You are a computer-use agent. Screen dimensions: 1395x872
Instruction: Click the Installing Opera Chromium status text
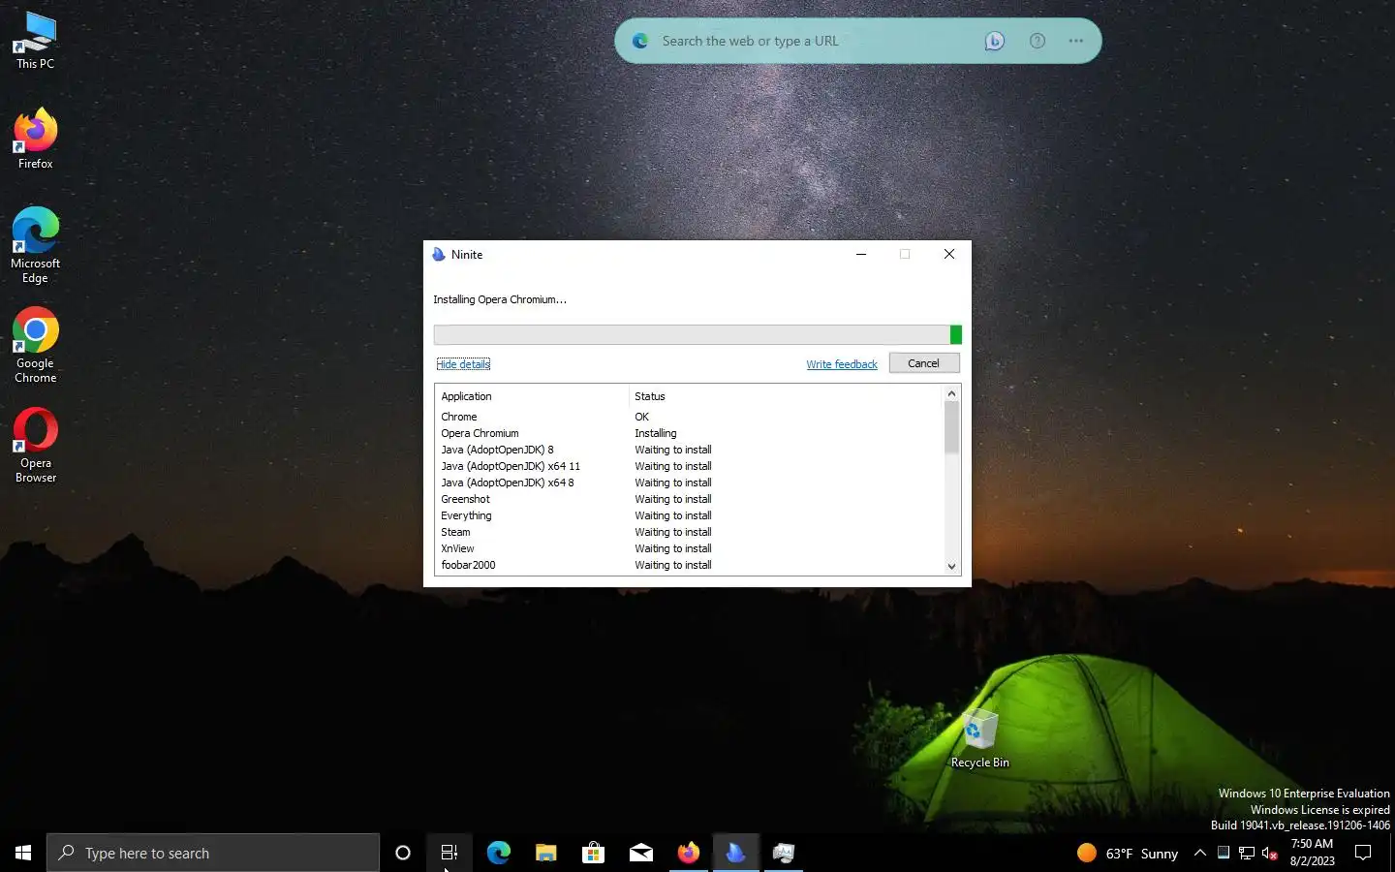click(x=500, y=299)
